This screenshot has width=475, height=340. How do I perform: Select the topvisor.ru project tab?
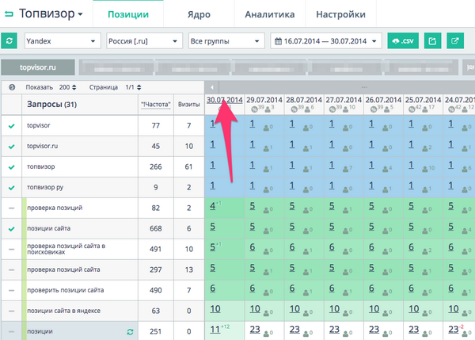(x=38, y=67)
